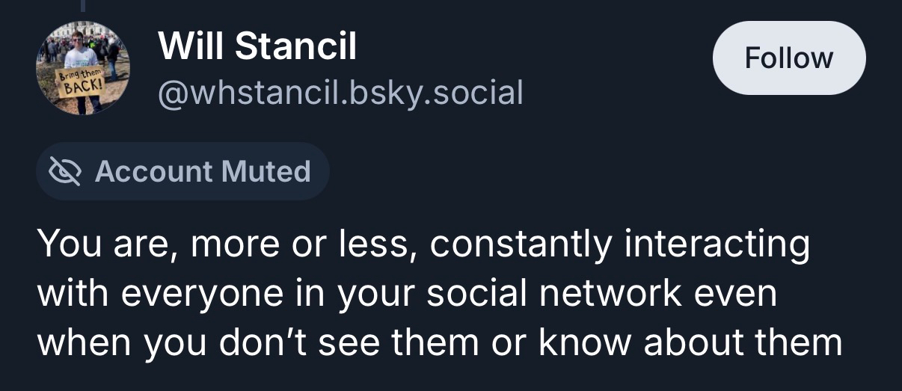
Task: Click the post's last line ending "about them"
Action: pyautogui.click(x=439, y=341)
